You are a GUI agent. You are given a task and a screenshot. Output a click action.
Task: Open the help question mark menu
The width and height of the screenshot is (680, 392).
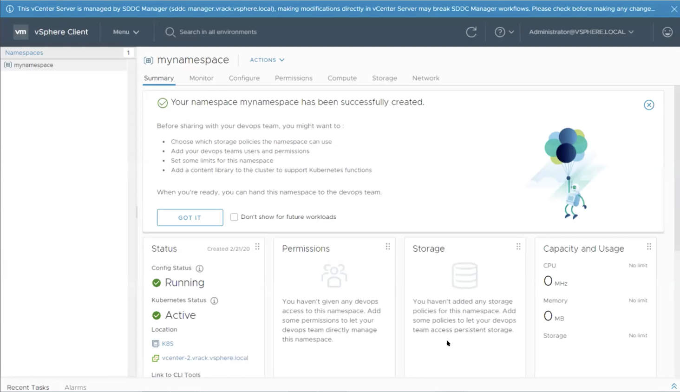coord(504,32)
